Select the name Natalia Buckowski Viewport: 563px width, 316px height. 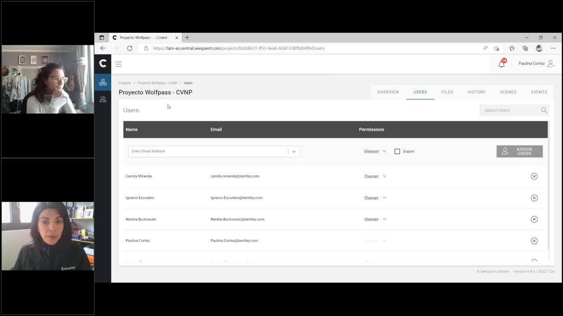click(141, 219)
